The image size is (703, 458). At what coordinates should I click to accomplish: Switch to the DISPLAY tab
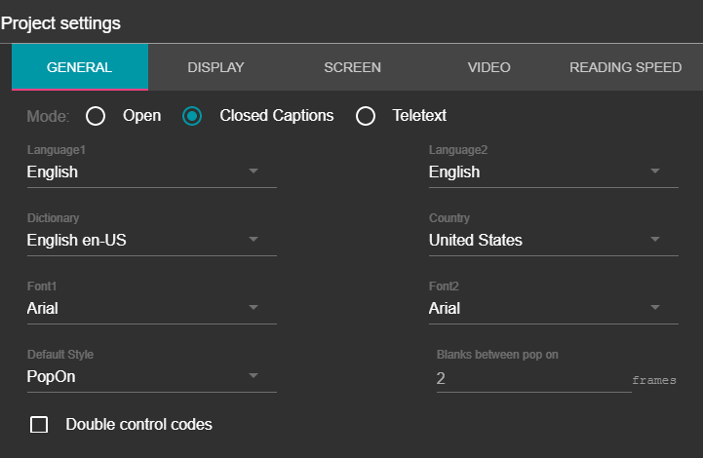pos(215,67)
